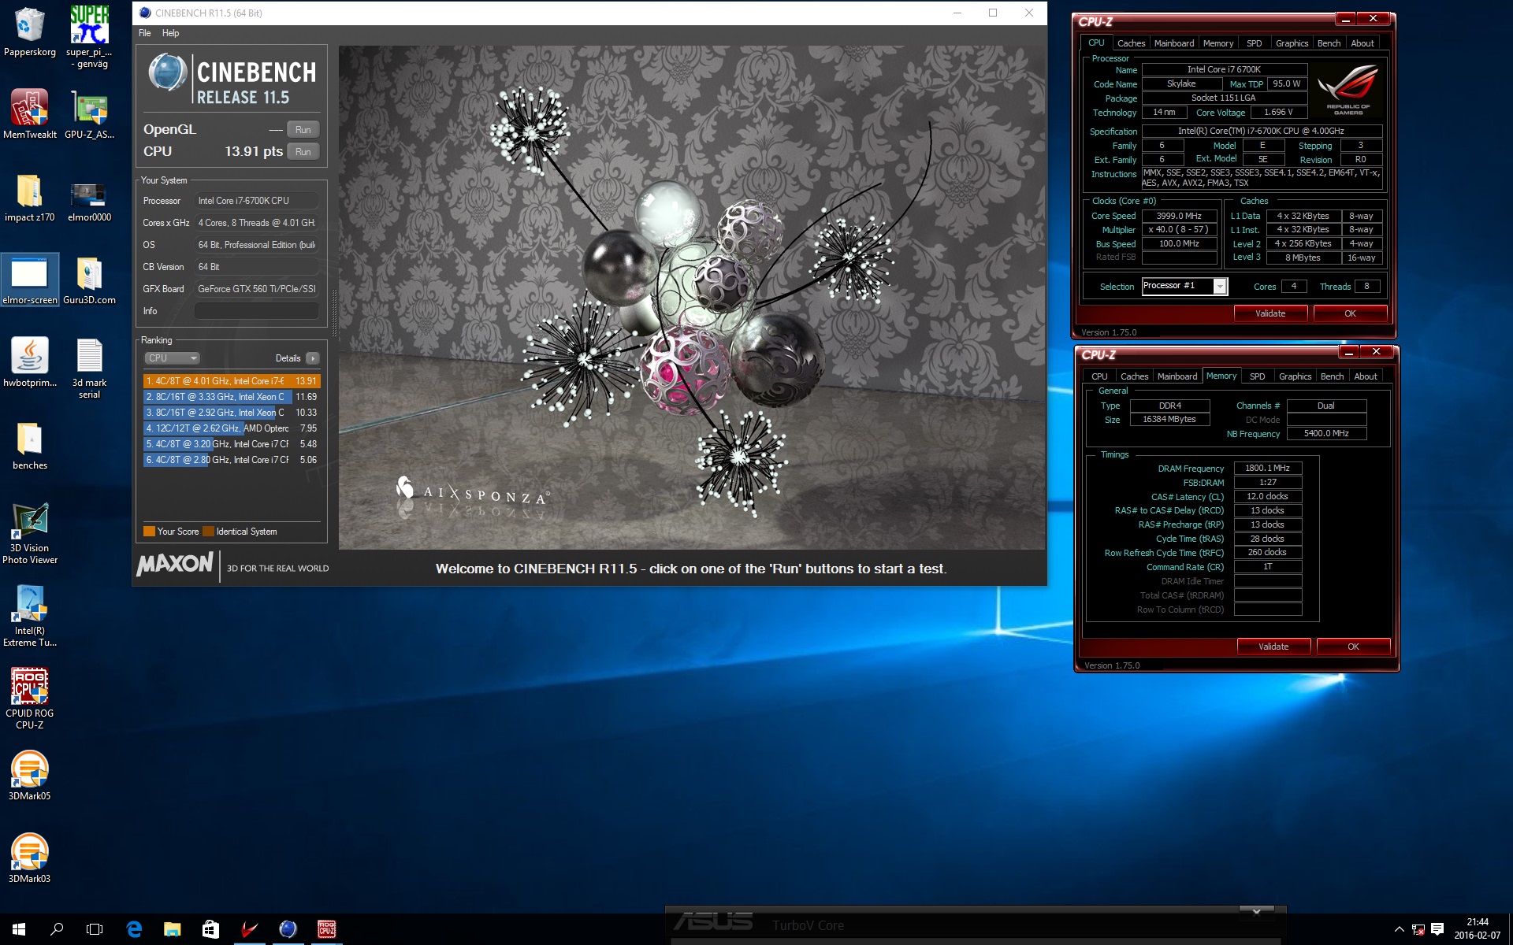Open Microsoft Edge from the taskbar
Image resolution: width=1513 pixels, height=945 pixels.
click(x=134, y=929)
